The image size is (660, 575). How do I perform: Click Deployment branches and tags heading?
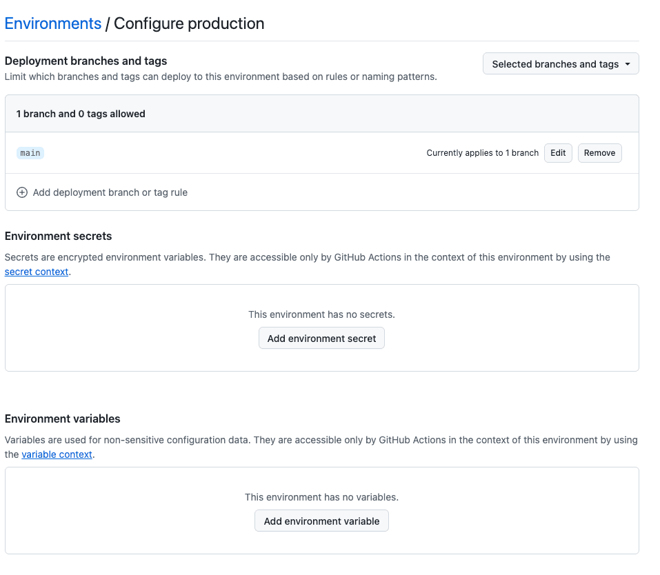coord(86,61)
